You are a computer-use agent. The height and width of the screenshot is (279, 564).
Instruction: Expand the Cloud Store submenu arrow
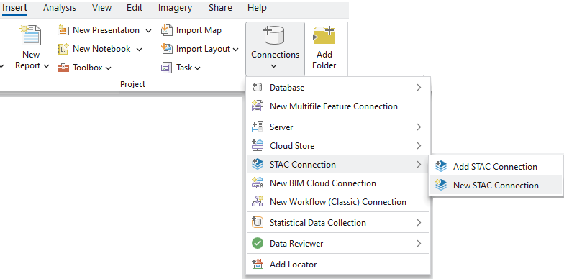pos(419,145)
